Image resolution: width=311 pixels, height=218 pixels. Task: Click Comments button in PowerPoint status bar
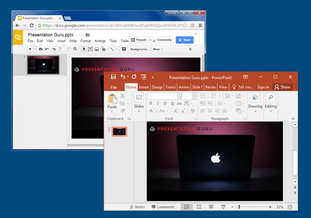click(x=163, y=207)
